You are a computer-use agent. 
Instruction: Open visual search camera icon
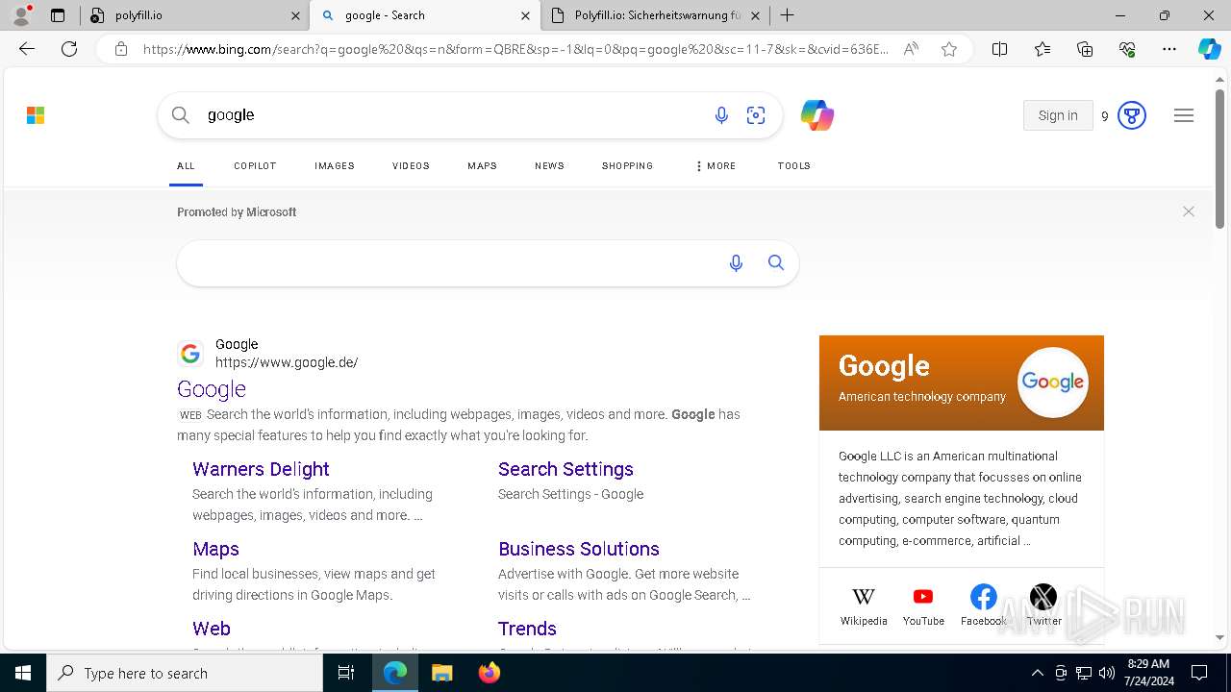pos(756,115)
